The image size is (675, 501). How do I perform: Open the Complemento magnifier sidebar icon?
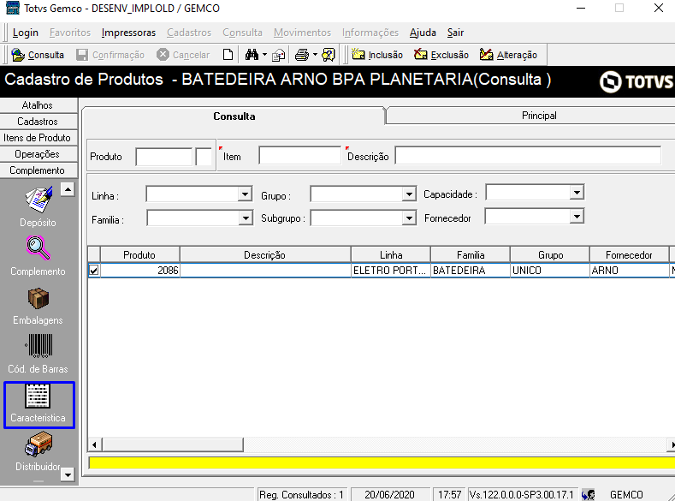point(38,248)
